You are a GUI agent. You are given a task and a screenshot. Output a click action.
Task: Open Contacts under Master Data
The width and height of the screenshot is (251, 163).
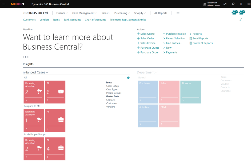pos(111,100)
